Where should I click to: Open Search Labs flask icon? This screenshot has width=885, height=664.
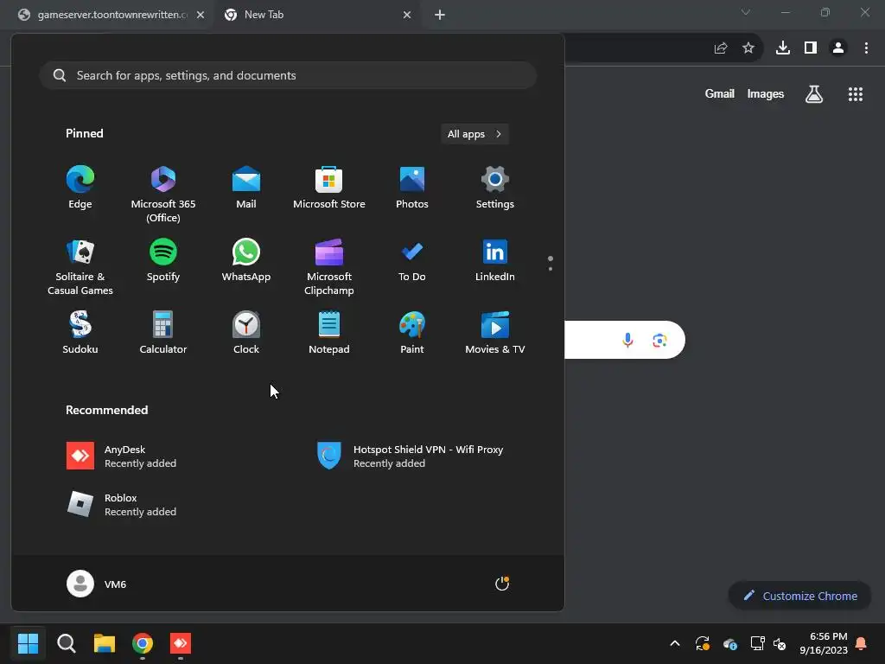tap(814, 94)
